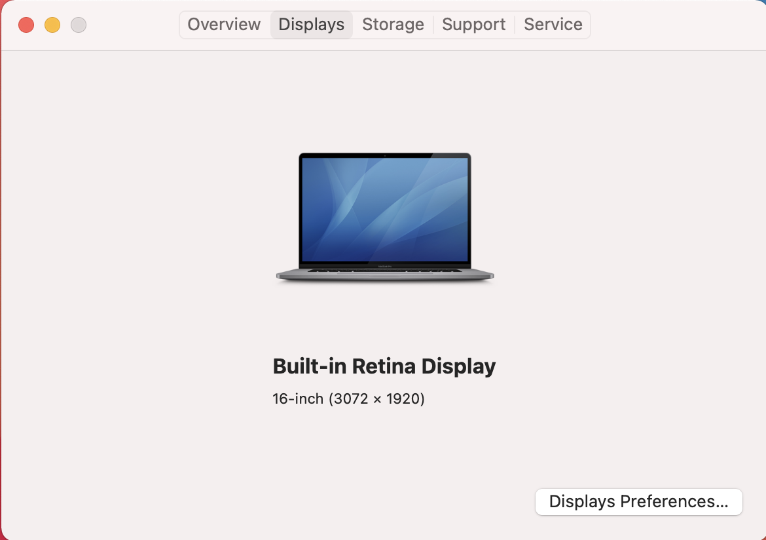Open Displays Preferences button
This screenshot has height=540, width=766.
pyautogui.click(x=638, y=502)
